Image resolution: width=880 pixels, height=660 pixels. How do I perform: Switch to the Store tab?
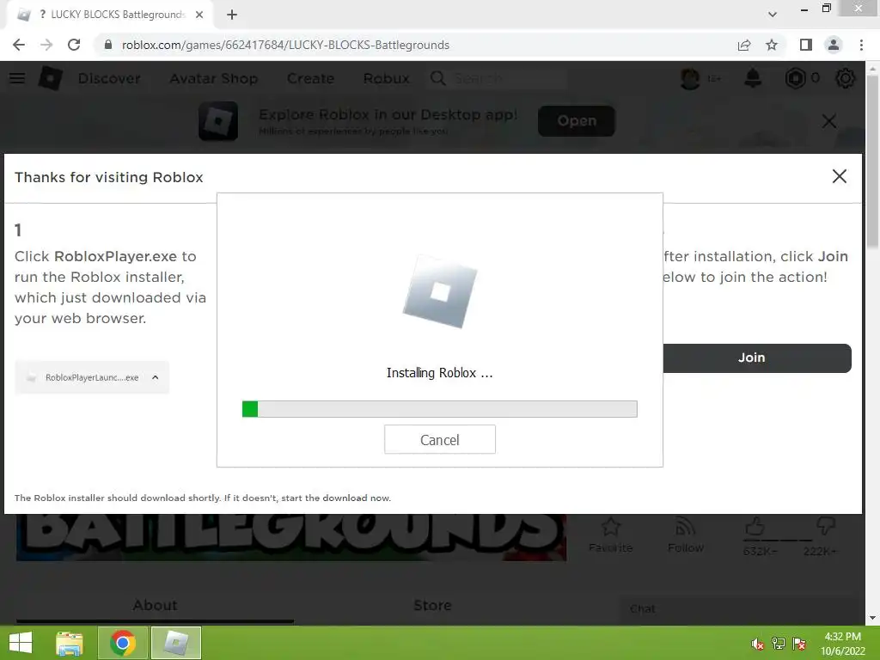click(432, 606)
